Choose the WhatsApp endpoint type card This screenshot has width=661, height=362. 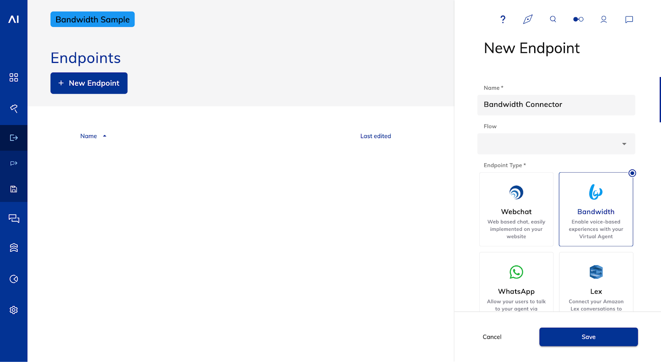coord(516,282)
